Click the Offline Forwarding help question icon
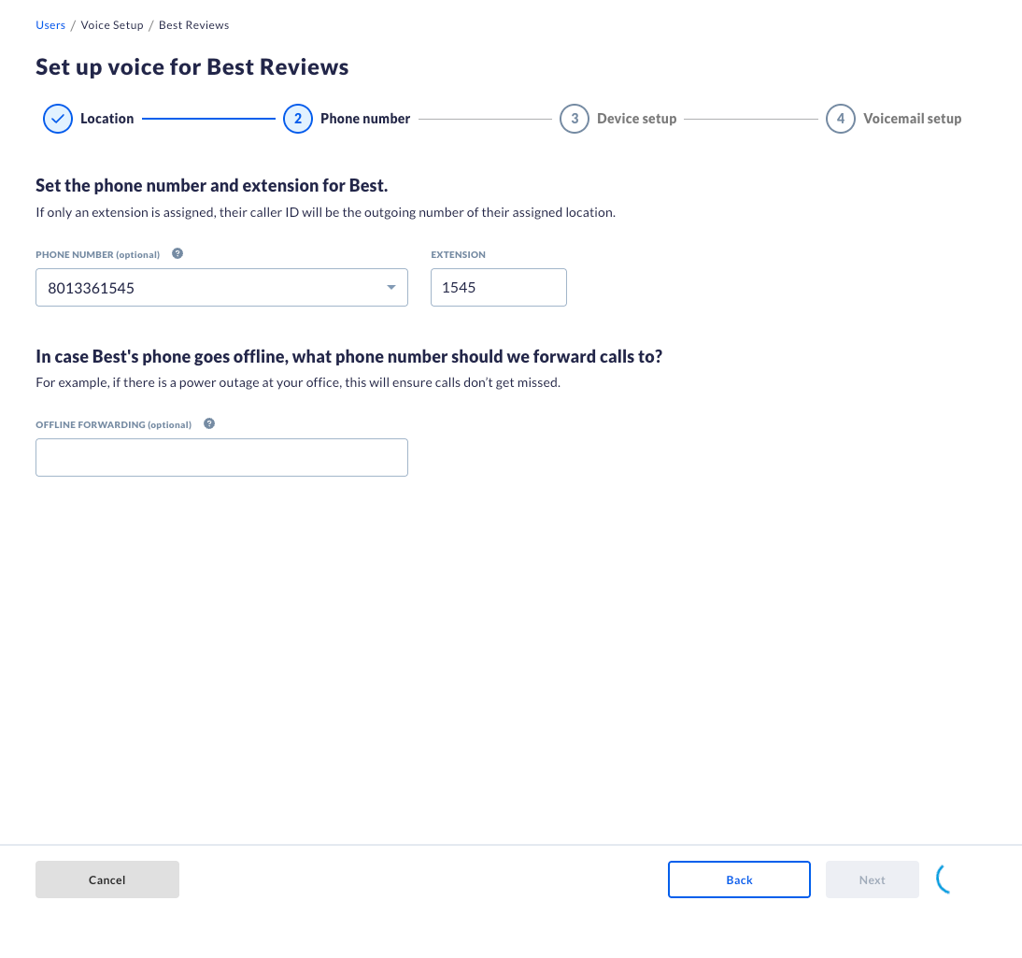This screenshot has width=1022, height=958. click(x=208, y=422)
